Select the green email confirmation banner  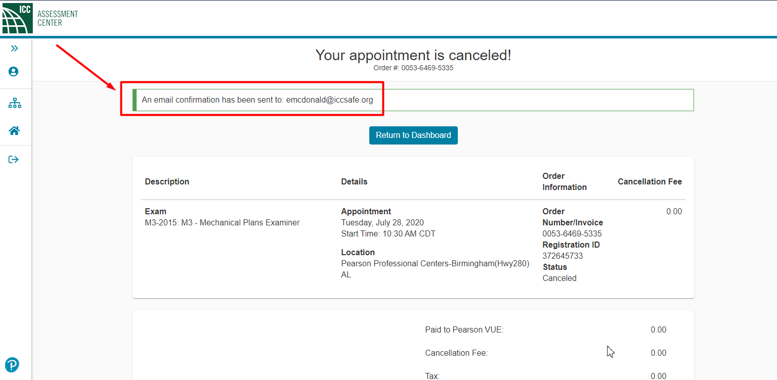pos(413,100)
